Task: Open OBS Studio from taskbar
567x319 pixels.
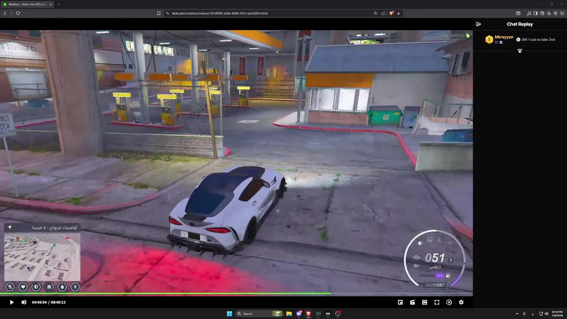Action: click(x=338, y=314)
